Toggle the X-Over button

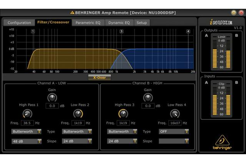coord(100,77)
